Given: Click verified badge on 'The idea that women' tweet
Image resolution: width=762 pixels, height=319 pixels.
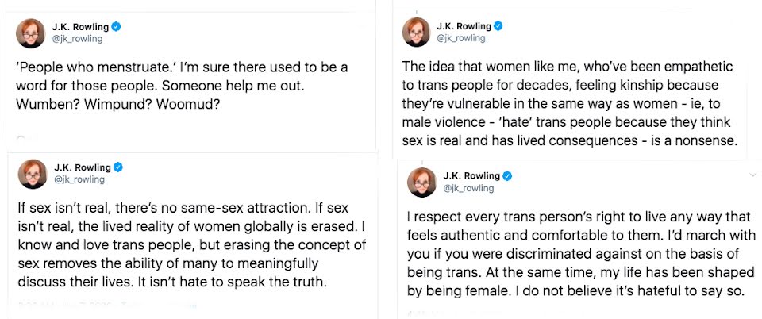Looking at the screenshot, I should [x=498, y=25].
